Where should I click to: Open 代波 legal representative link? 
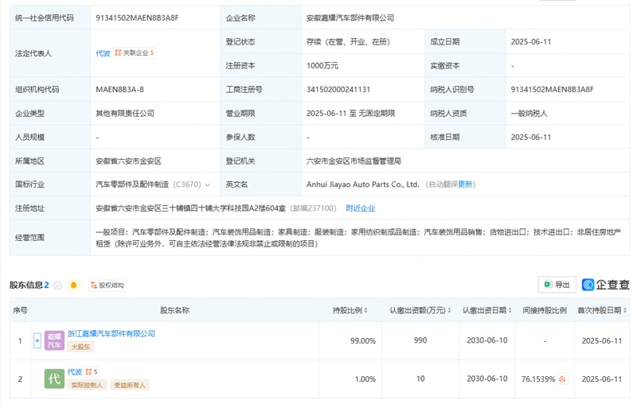(103, 53)
